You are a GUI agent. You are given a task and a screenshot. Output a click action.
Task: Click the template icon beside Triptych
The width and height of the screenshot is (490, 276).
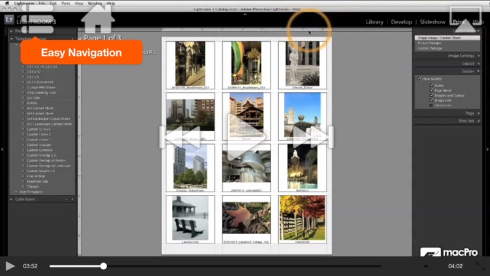coord(23,186)
